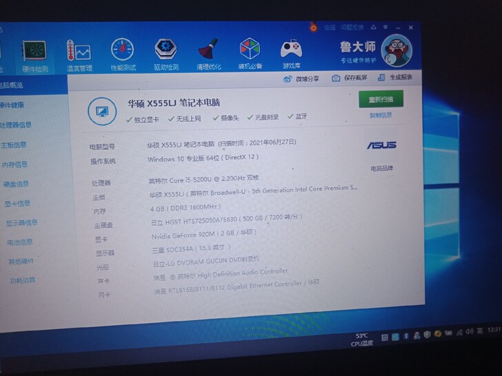Open the title bar dropdown menu arrow
Screen dimensions: 502x376
click(x=385, y=28)
